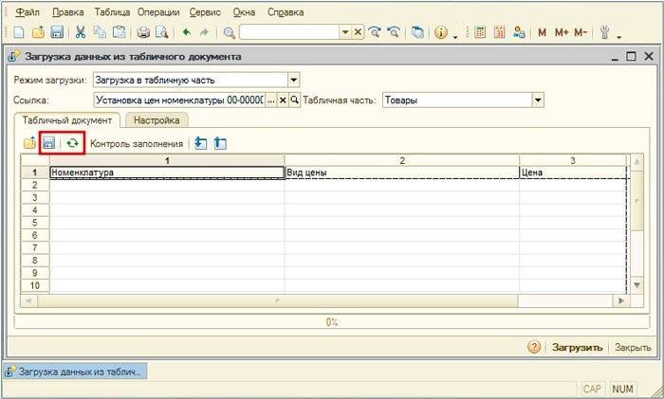Click the Copy icon in main toolbar
This screenshot has height=399, width=664.
click(100, 32)
